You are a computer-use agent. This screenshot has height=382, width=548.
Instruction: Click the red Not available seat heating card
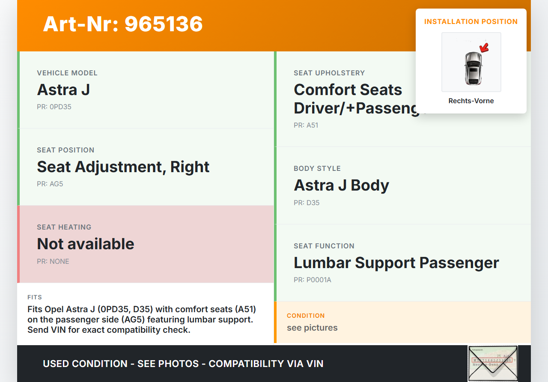tap(146, 244)
